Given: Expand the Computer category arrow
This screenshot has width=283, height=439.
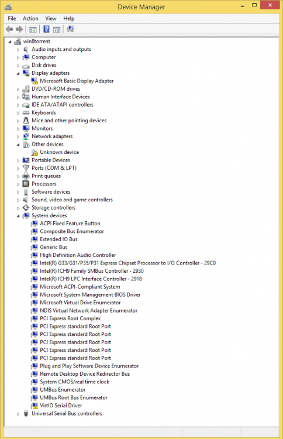Looking at the screenshot, I should [18, 58].
